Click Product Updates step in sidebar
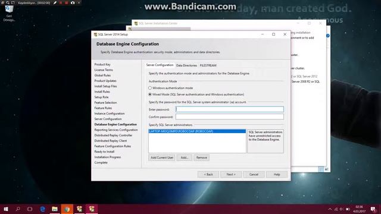Screen dimensions: 381x214 pos(105,81)
